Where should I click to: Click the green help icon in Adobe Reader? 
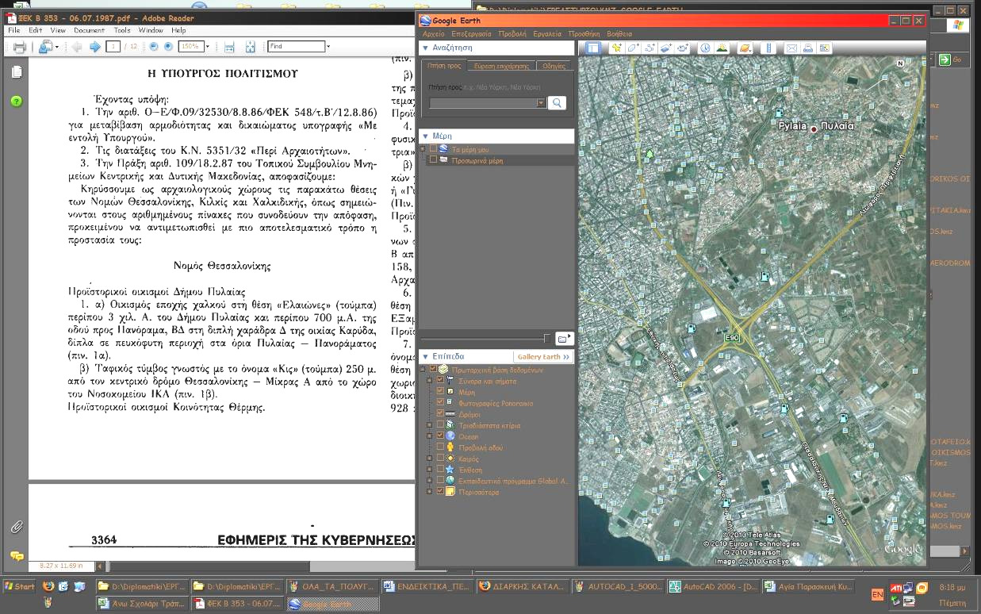[x=17, y=102]
